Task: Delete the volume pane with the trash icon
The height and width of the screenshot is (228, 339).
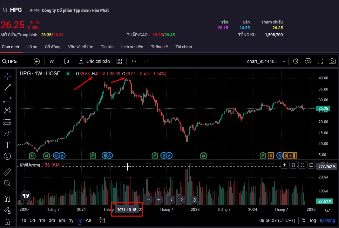Action: [293, 165]
